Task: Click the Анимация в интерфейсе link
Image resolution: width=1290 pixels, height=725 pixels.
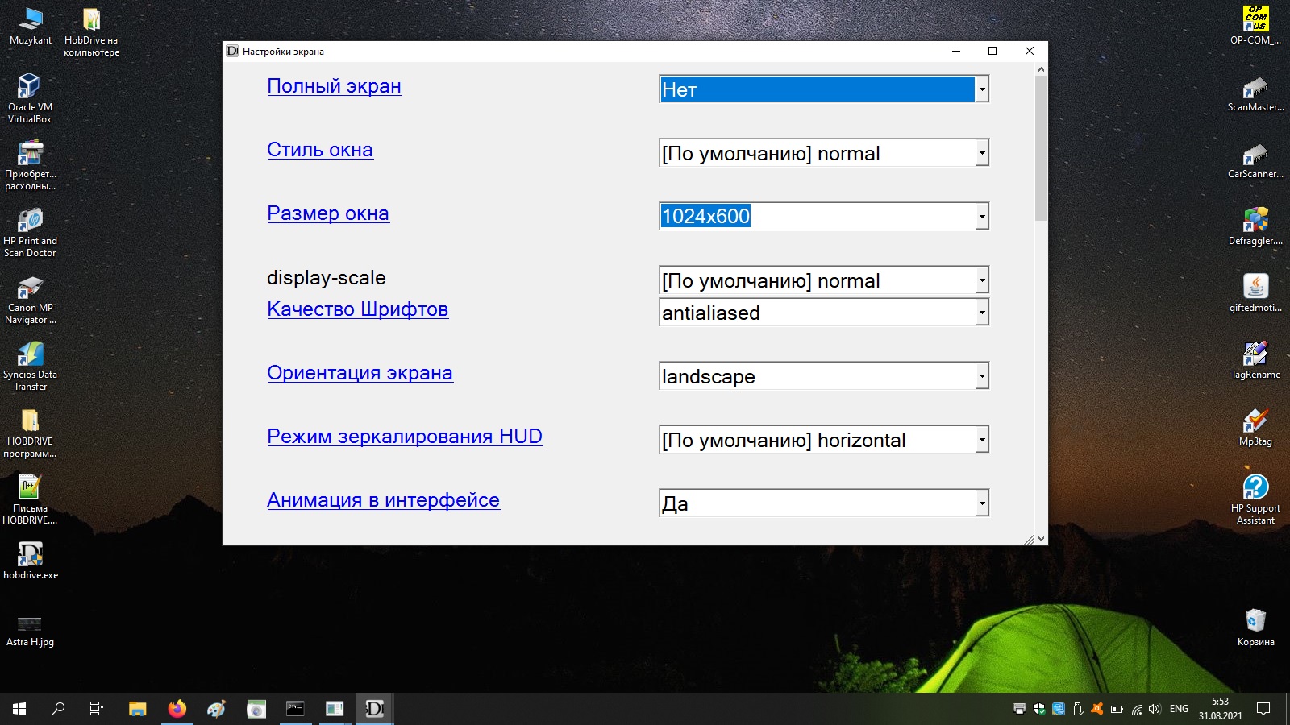Action: click(383, 500)
